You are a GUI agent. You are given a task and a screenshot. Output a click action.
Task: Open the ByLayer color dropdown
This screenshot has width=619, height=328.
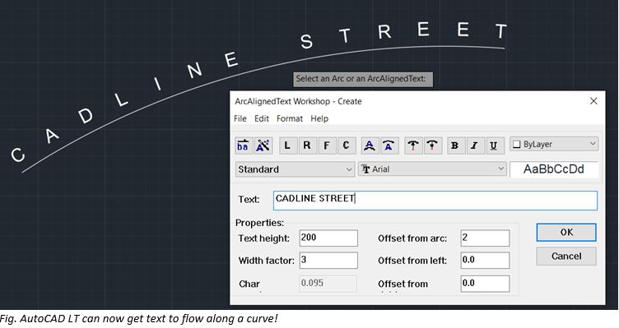click(554, 145)
